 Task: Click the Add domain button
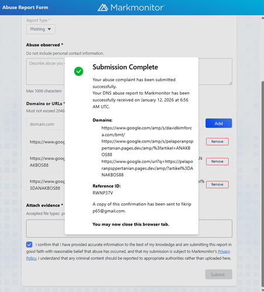218,123
